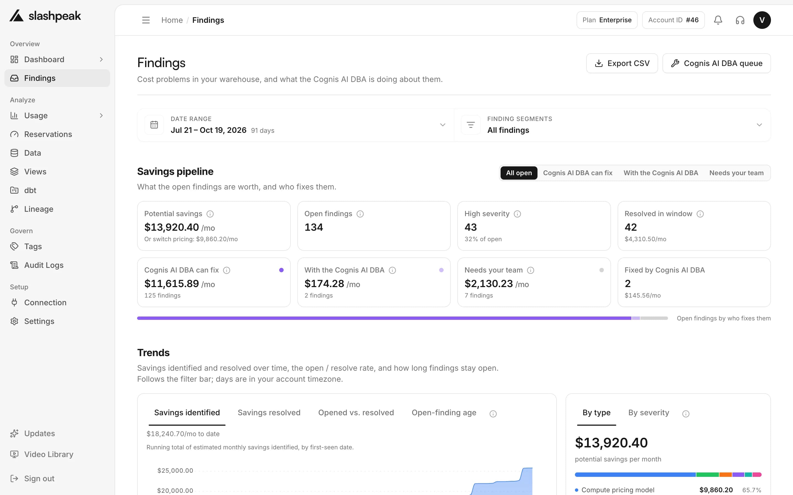Switch to Opened vs. resolved tab
Screen dimensions: 793x495
click(356, 413)
